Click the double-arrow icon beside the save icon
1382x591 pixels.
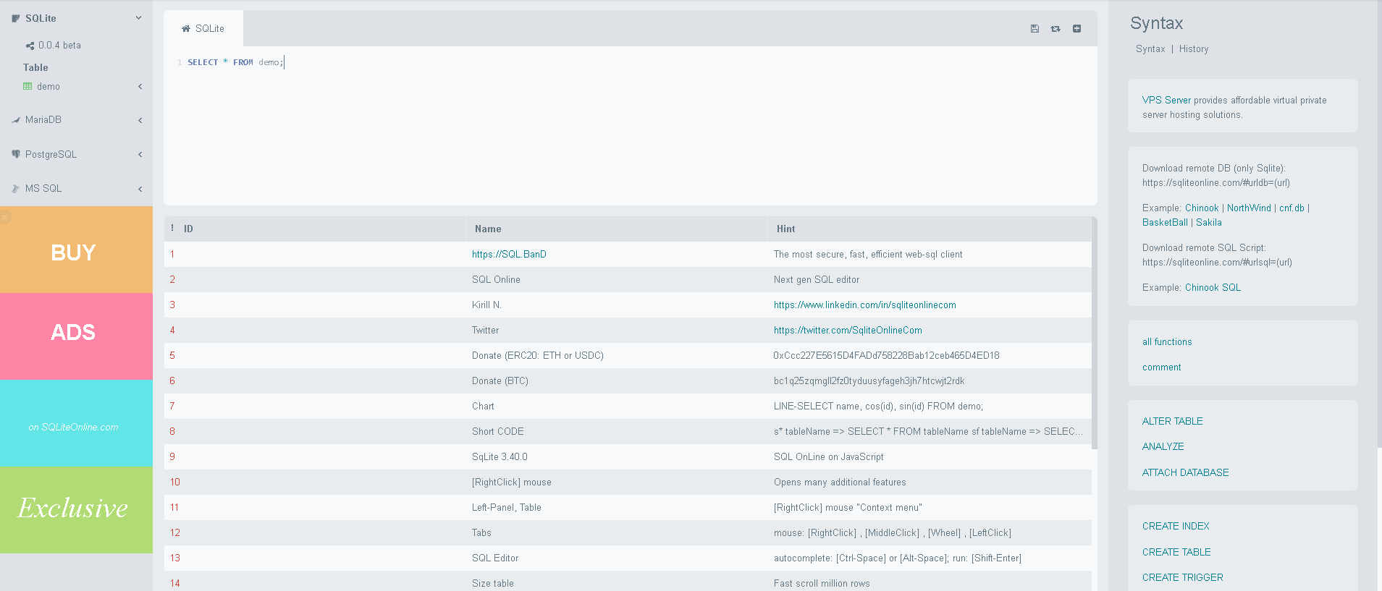[1056, 29]
